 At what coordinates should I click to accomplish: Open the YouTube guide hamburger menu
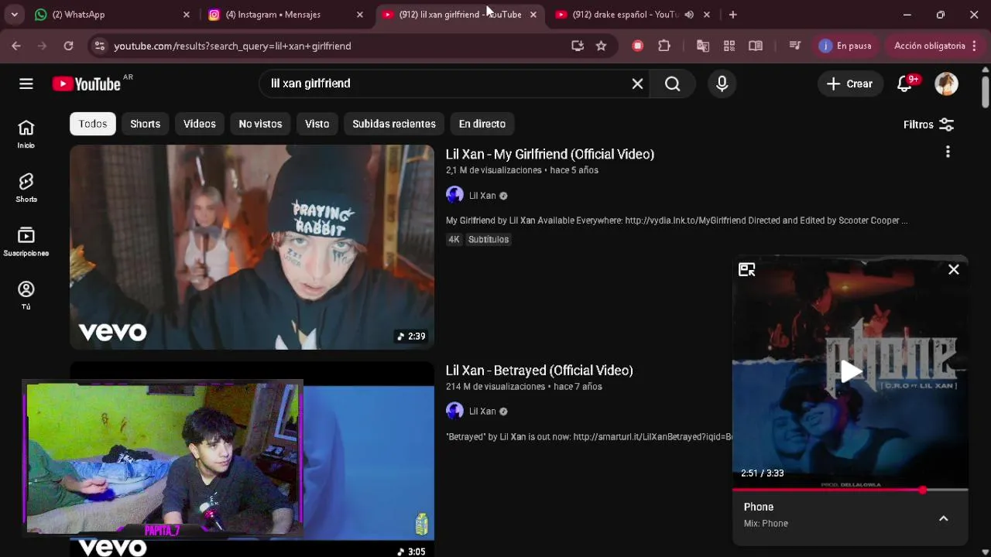click(26, 84)
